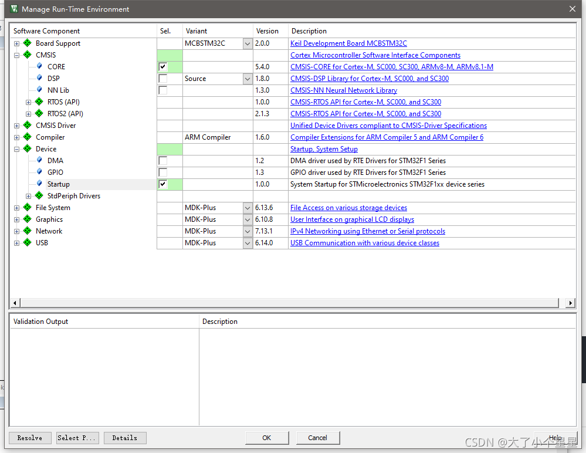Open the Startup, System Setup link
The width and height of the screenshot is (586, 453).
click(324, 149)
